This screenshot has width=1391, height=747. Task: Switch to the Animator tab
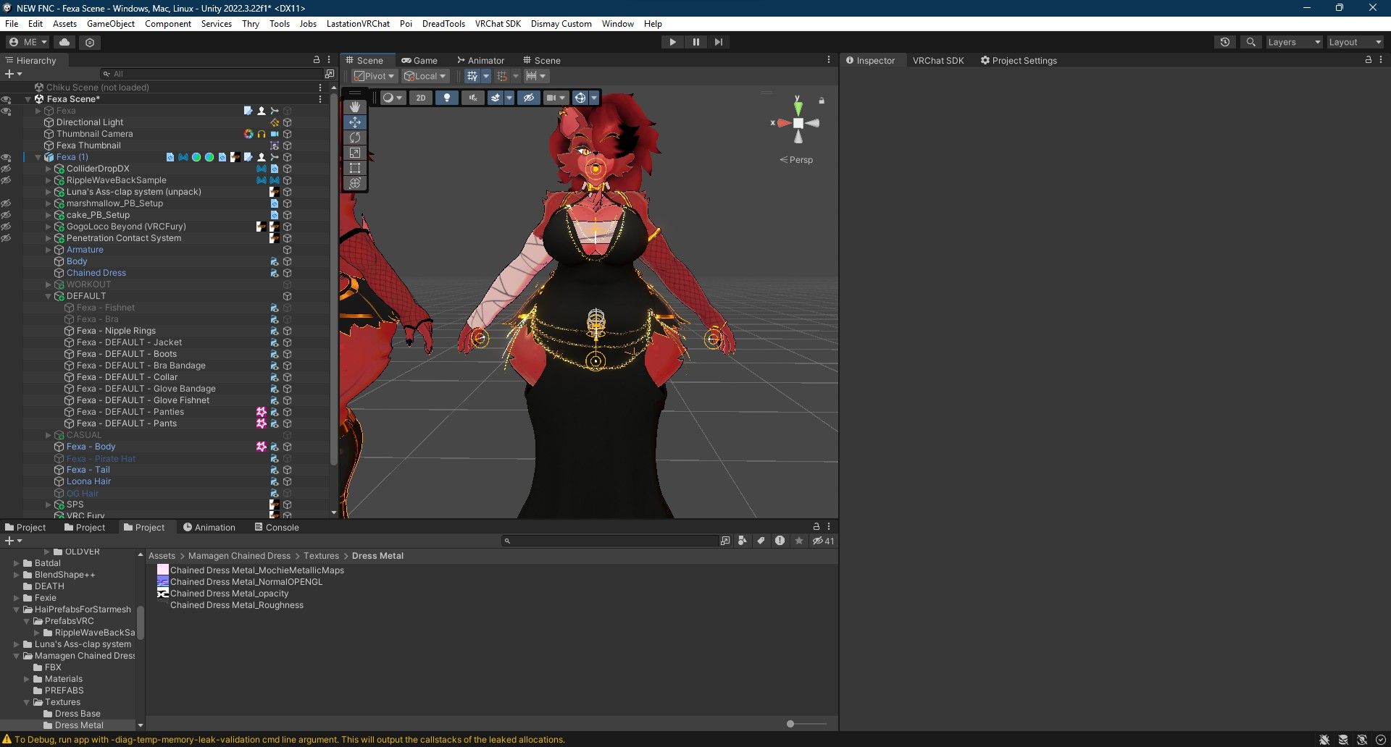pos(480,60)
